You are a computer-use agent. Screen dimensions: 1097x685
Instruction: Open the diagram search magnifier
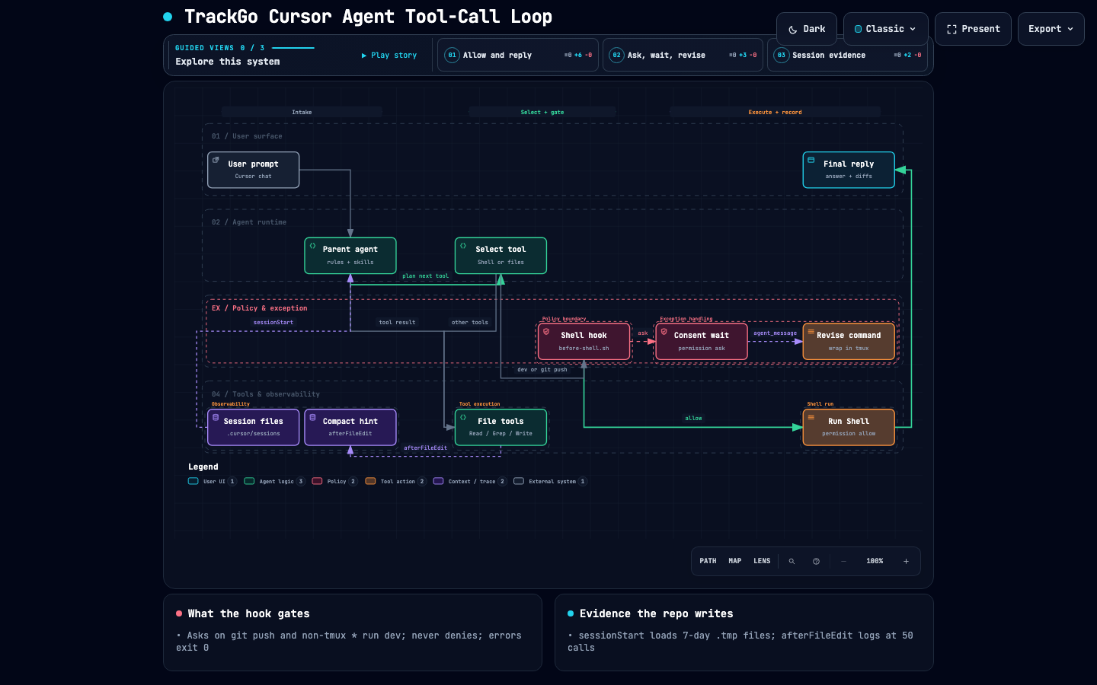(x=792, y=562)
